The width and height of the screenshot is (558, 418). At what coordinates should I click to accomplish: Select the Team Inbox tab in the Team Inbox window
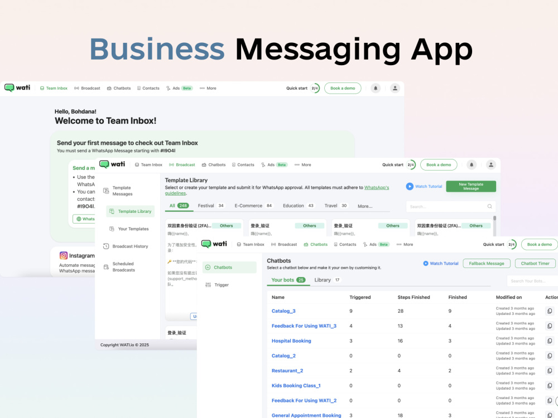point(54,88)
